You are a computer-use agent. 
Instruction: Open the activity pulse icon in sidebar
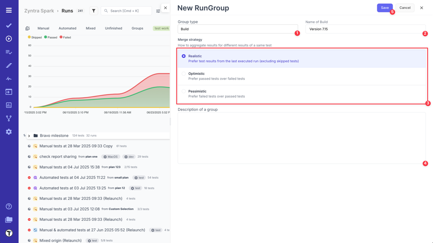coord(8,78)
